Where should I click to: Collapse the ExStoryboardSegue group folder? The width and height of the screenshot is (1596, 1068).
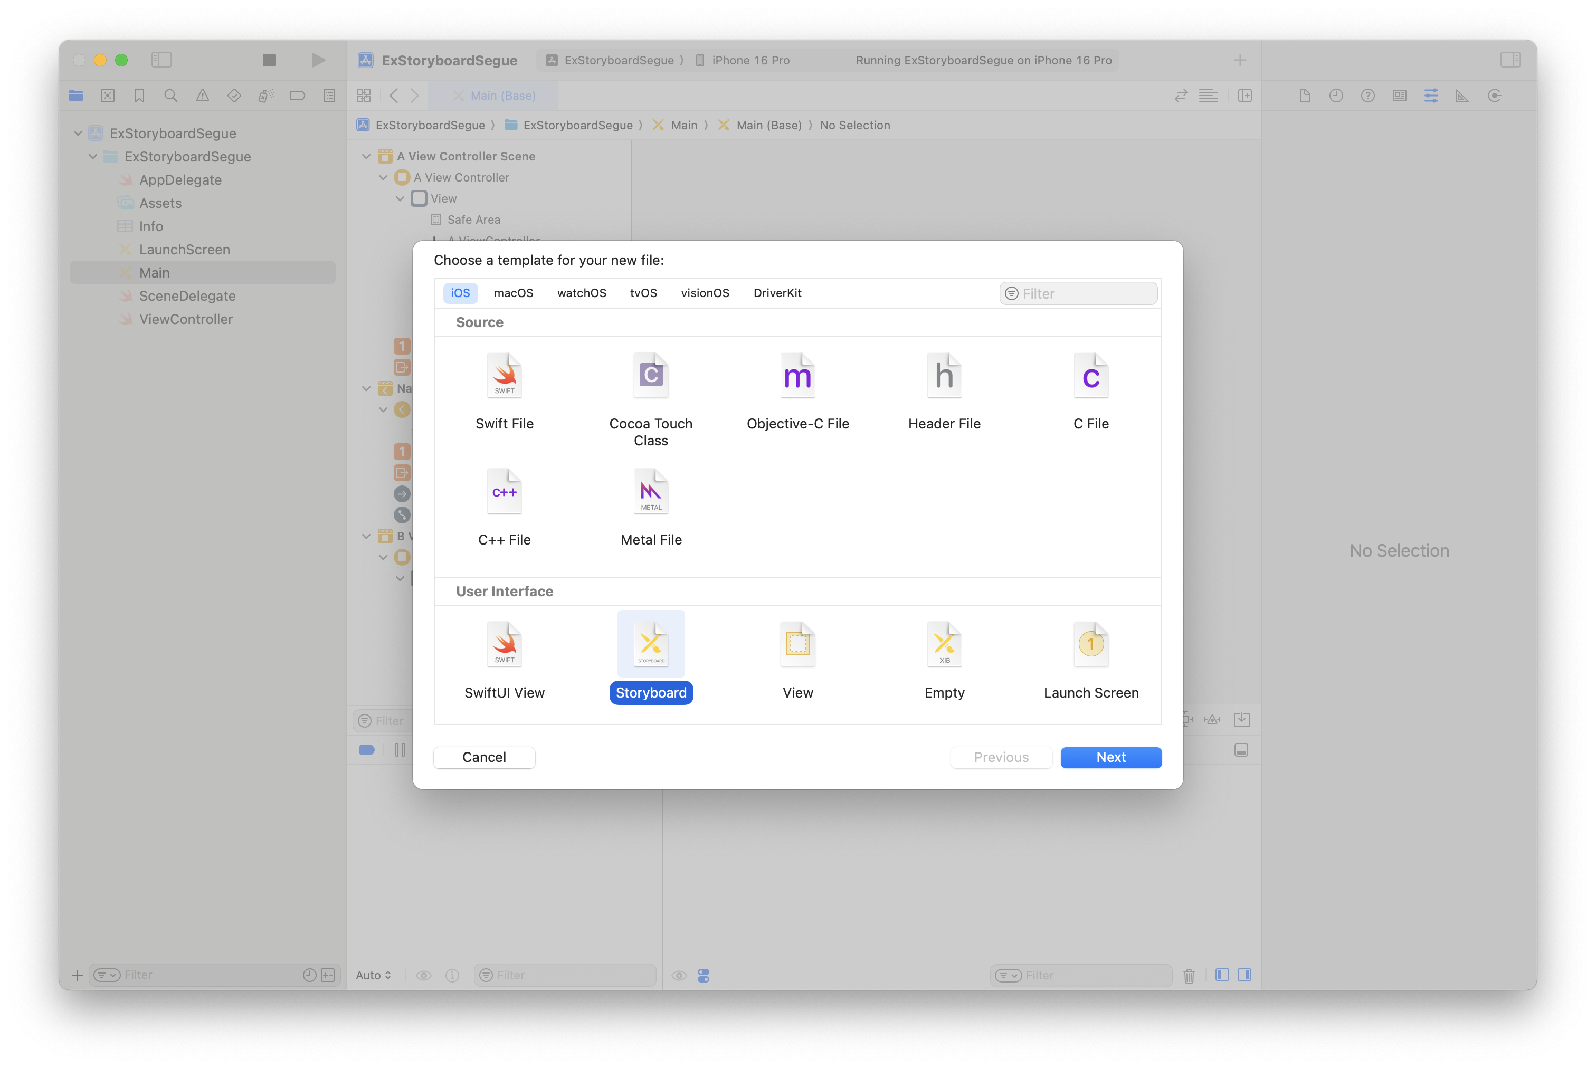tap(93, 157)
